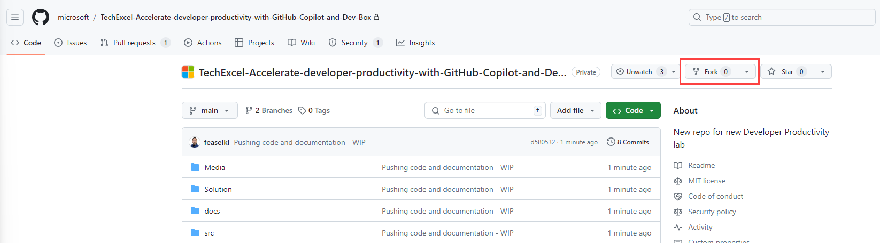Click the repository title heading
880x243 pixels.
click(382, 72)
